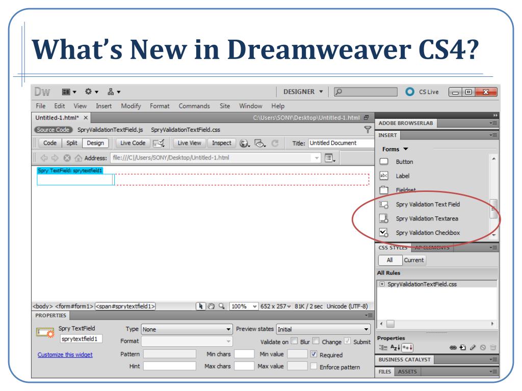Toggle Validate on Submit checkbox
522x391 pixels.
tap(347, 341)
